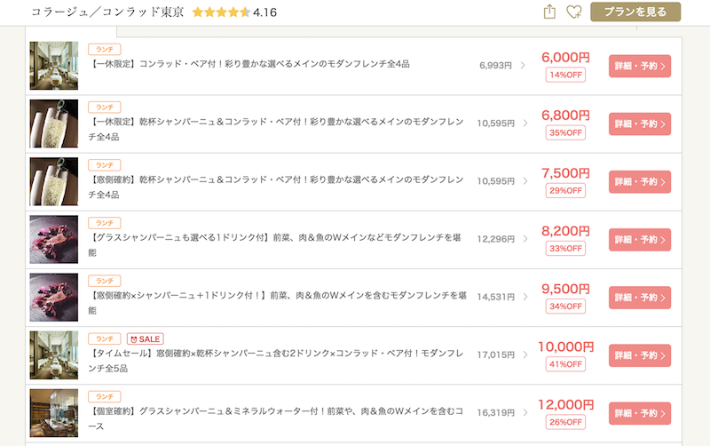Screen dimensions: 710x446
Task: Click the original price 16,319円
Action: tap(495, 413)
